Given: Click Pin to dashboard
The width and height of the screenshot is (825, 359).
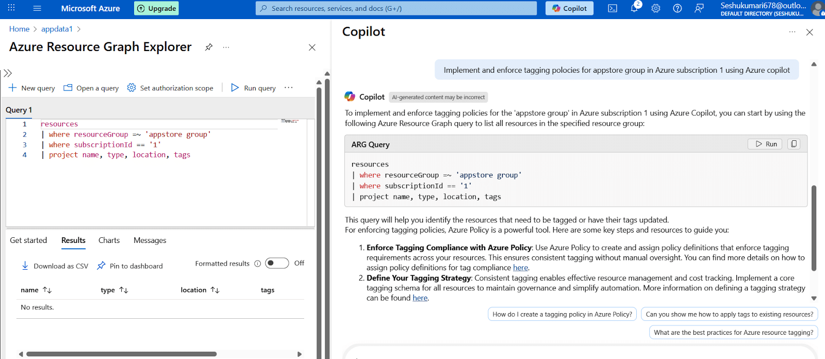Looking at the screenshot, I should [x=130, y=266].
